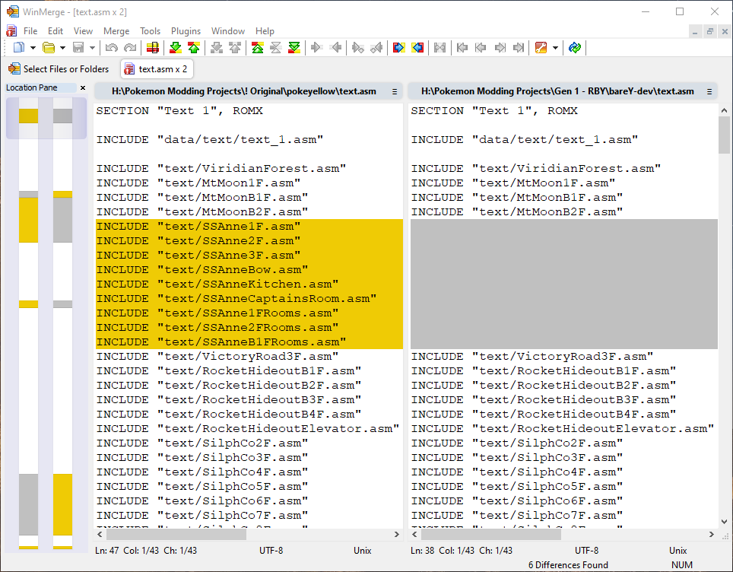The image size is (733, 572).
Task: Click the grey missing-lines block in right pane
Action: [563, 284]
